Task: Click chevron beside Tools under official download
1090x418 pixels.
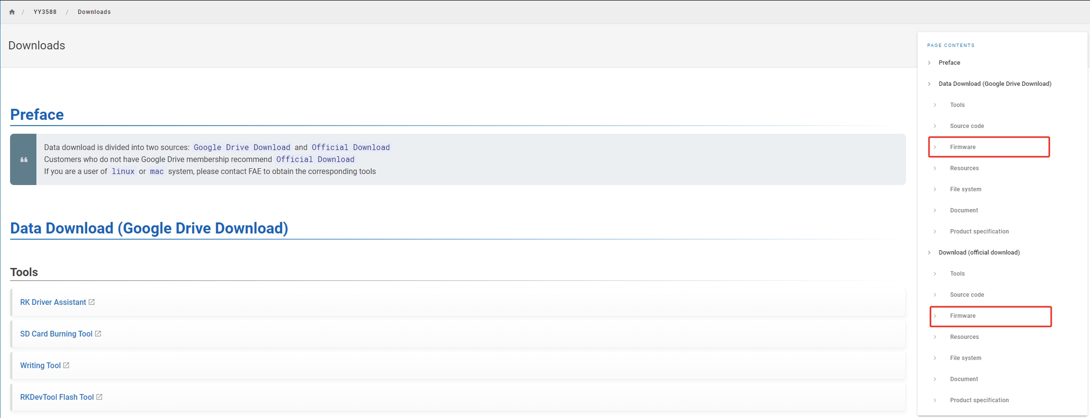Action: [x=935, y=274]
